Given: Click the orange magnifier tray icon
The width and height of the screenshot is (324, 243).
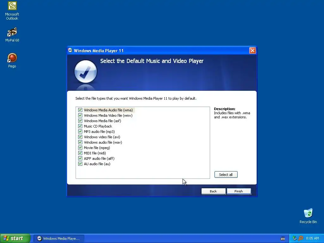Looking at the screenshot, I should click(x=301, y=238).
